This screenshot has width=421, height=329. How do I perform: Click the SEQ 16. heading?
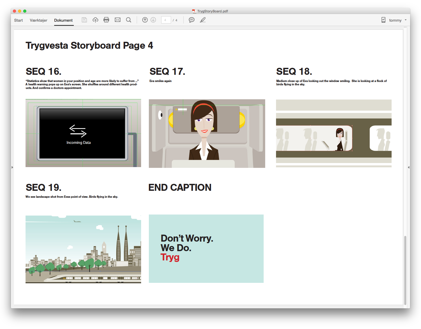(x=44, y=71)
